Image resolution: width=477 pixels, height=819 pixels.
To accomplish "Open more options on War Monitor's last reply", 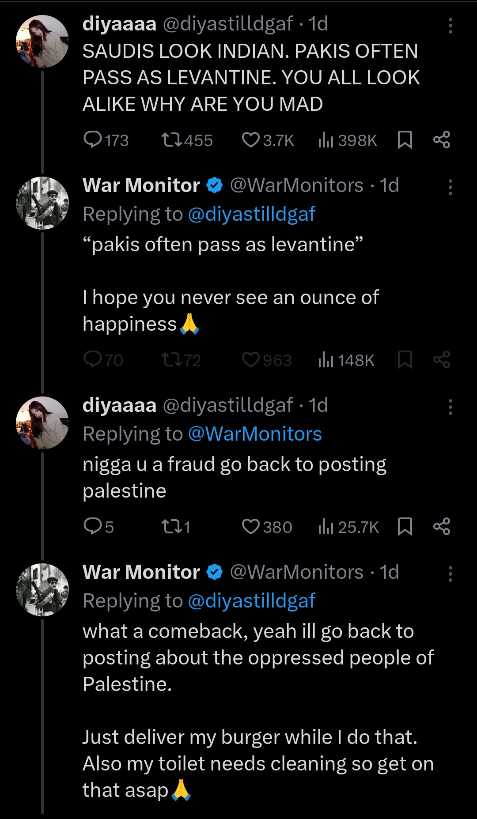I will (450, 574).
